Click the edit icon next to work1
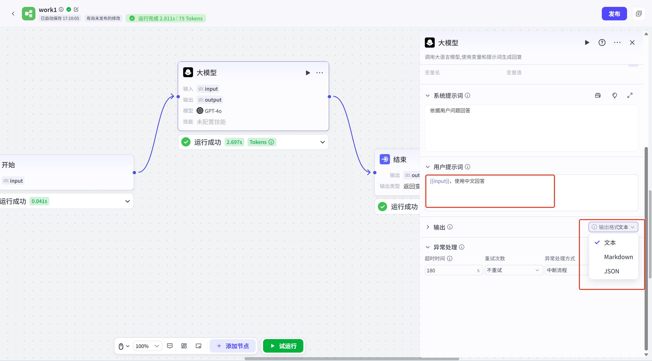652x361 pixels. tap(76, 9)
